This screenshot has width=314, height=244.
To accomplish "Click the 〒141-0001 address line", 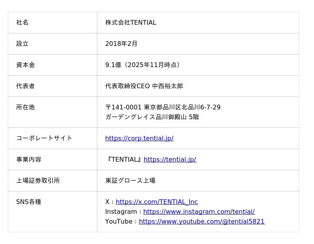I will tap(163, 107).
